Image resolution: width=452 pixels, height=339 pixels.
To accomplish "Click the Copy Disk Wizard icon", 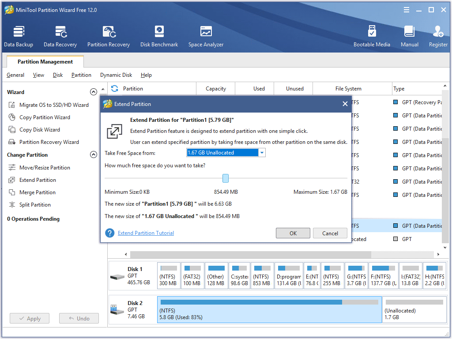I will [12, 130].
